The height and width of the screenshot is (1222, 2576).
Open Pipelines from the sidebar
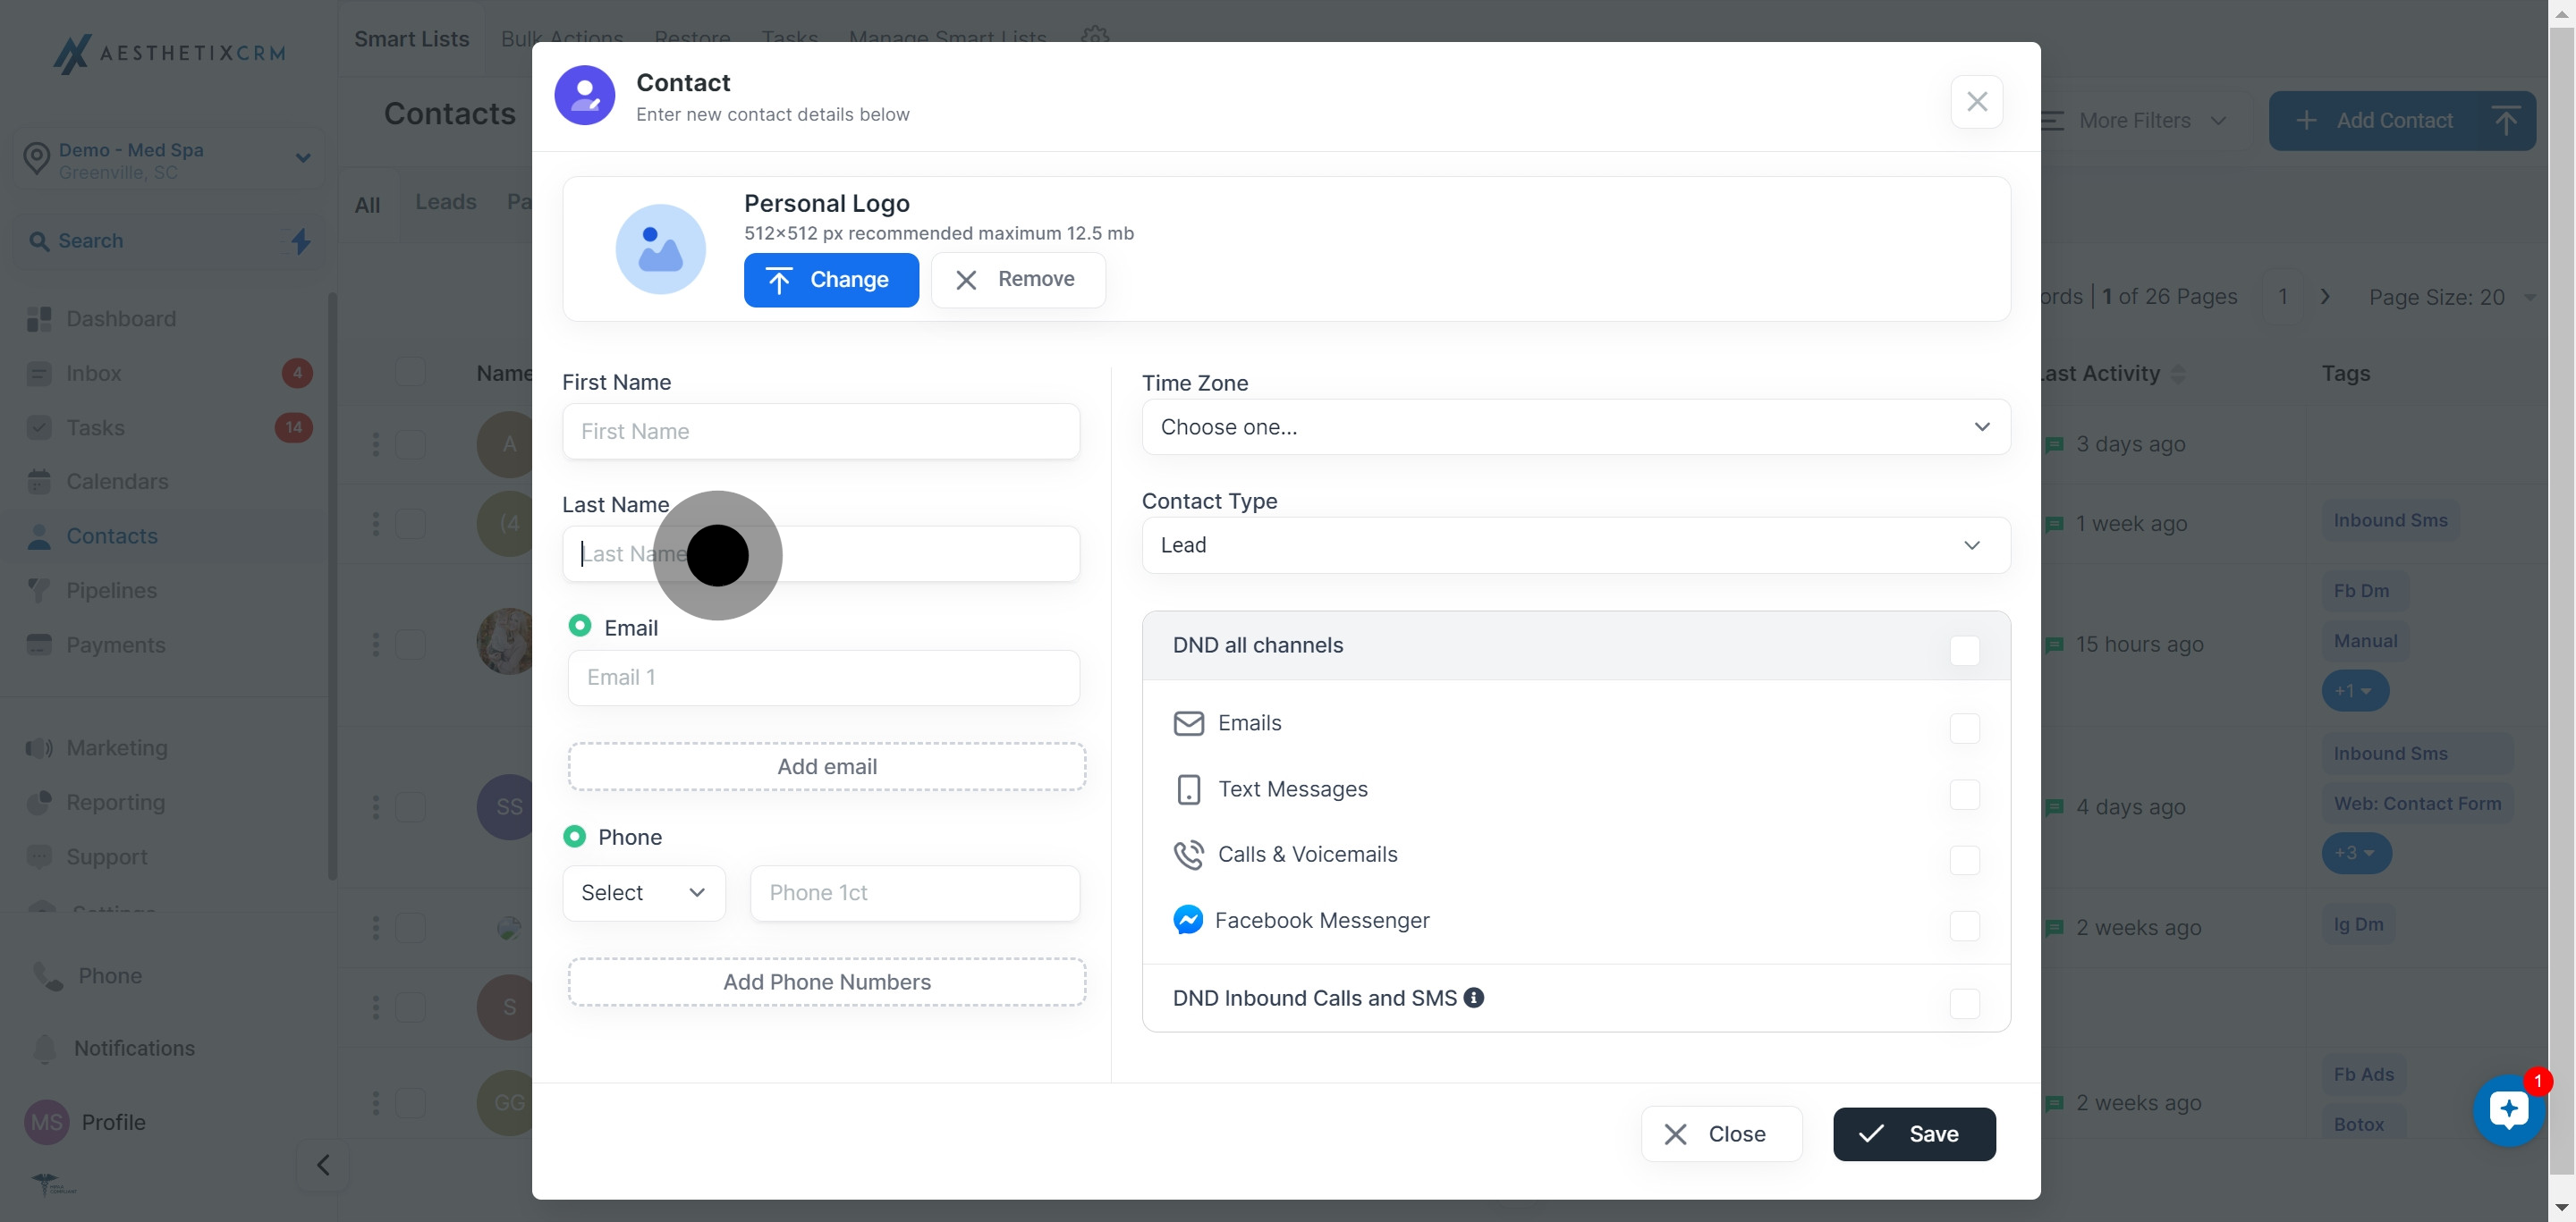pyautogui.click(x=111, y=591)
